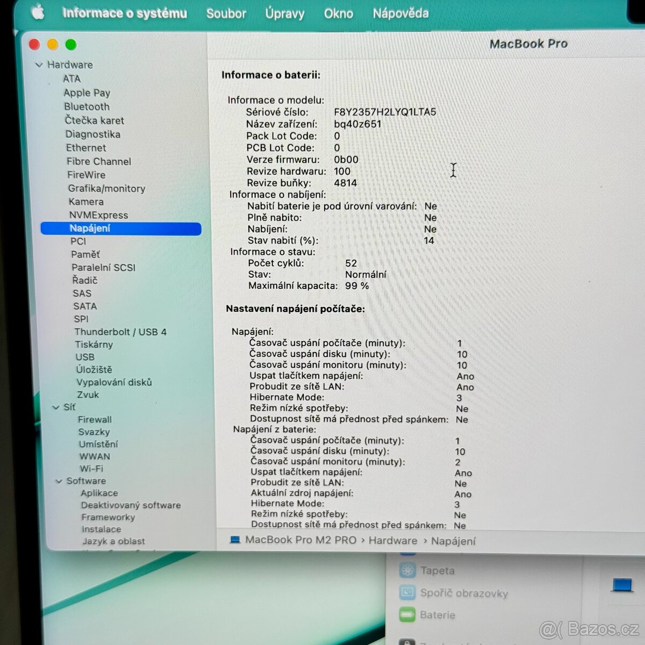Screen dimensions: 645x645
Task: Select Aplikace under Software
Action: (99, 493)
